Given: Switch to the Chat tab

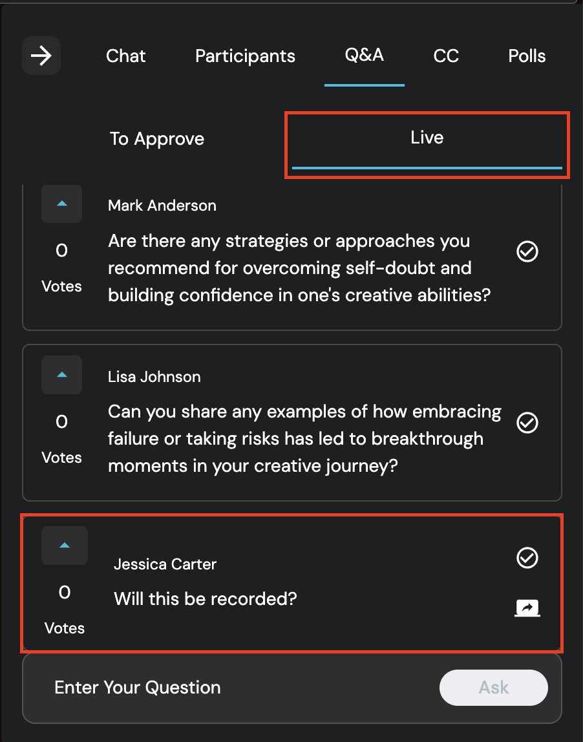Looking at the screenshot, I should [126, 56].
